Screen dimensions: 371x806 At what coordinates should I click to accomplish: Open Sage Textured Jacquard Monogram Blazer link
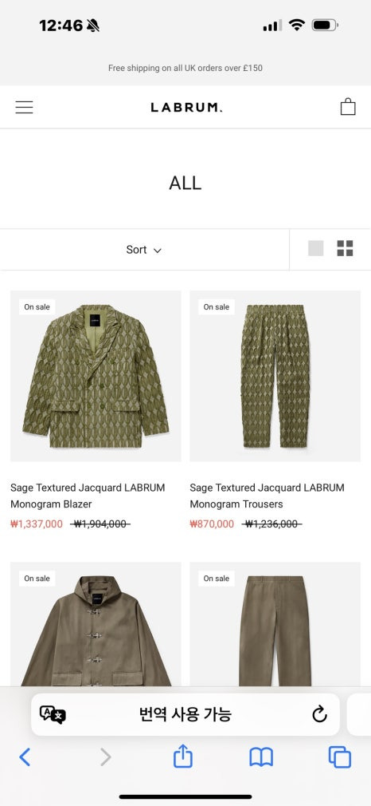coord(88,496)
